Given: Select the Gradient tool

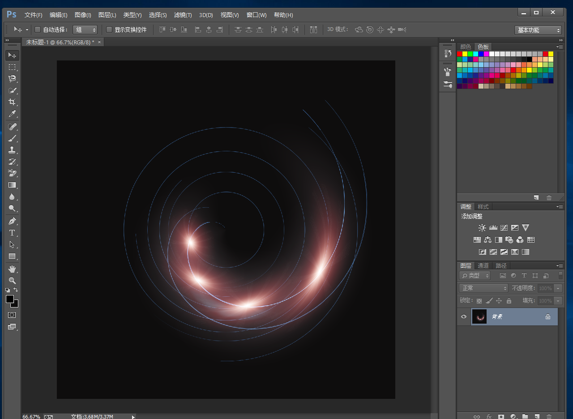Looking at the screenshot, I should [12, 185].
